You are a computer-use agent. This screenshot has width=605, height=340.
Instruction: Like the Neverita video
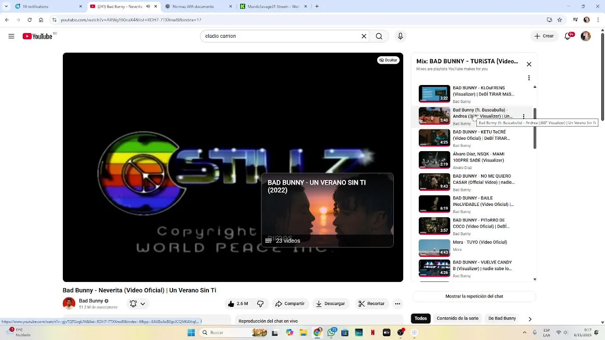238,304
